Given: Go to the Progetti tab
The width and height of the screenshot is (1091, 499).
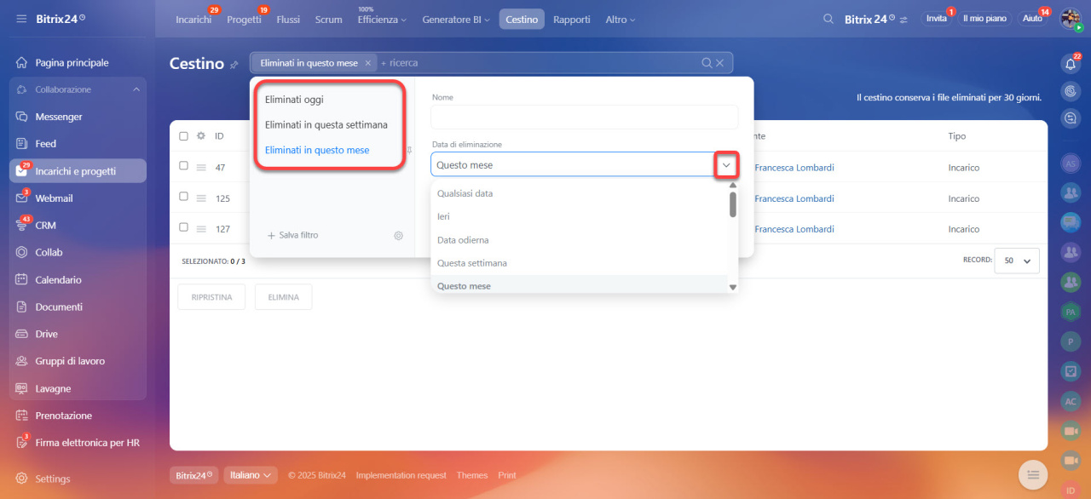Looking at the screenshot, I should pyautogui.click(x=245, y=19).
